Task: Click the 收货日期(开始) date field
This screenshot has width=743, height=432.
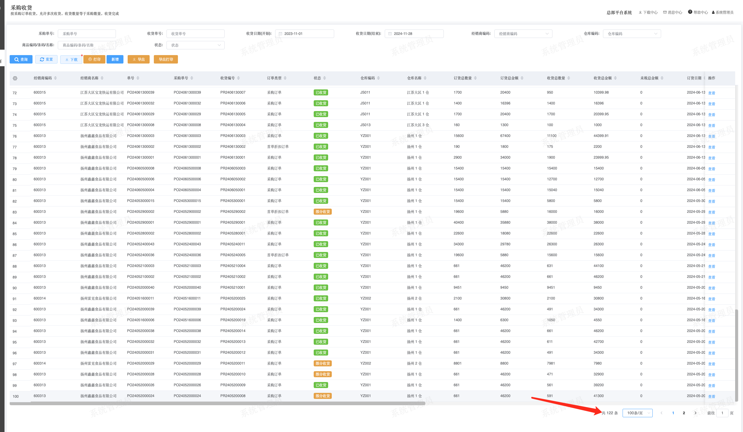Action: (x=305, y=34)
